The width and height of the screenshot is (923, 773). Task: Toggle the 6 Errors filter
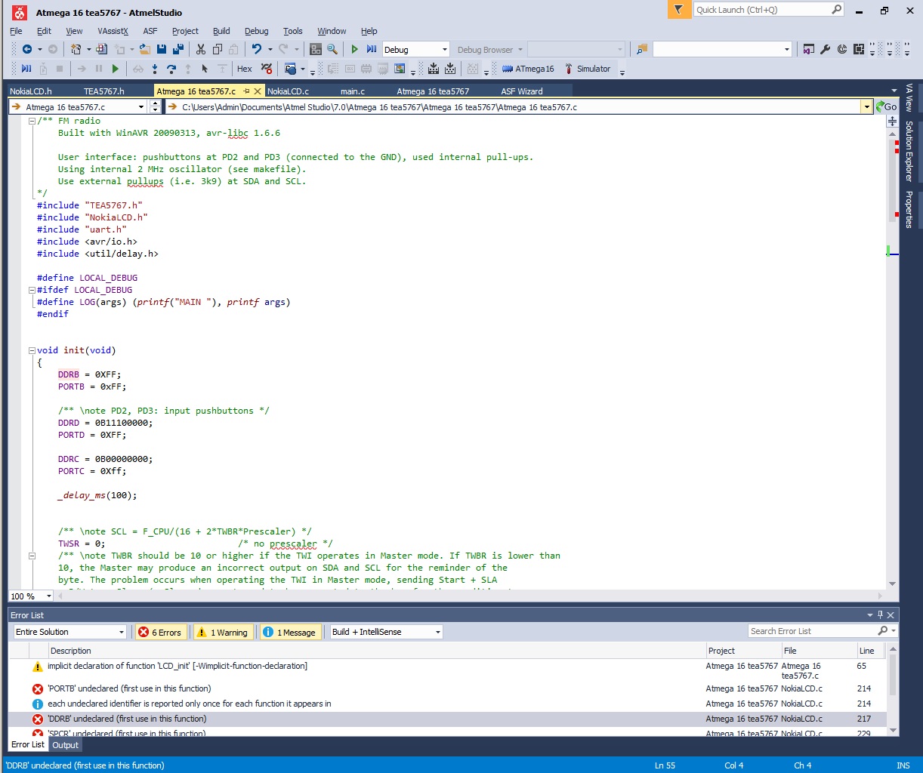[160, 633]
